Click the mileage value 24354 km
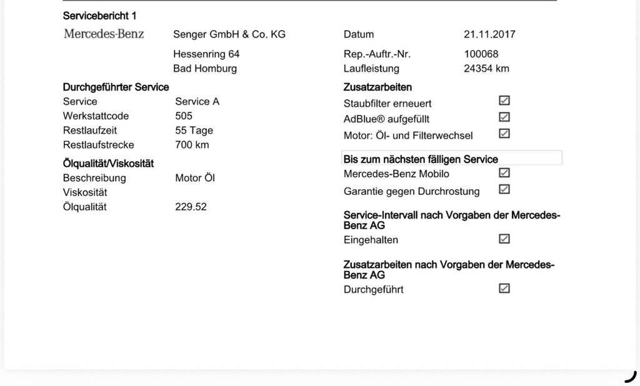The height and width of the screenshot is (386, 640). [x=486, y=69]
